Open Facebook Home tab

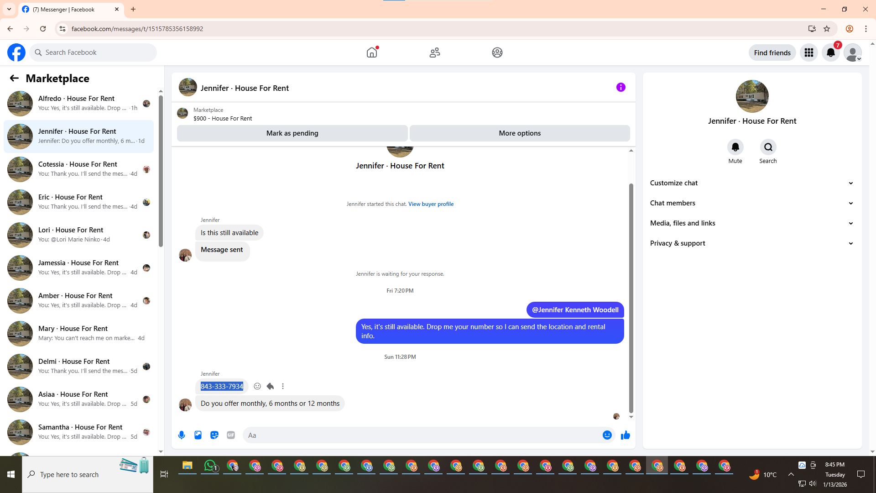[372, 52]
